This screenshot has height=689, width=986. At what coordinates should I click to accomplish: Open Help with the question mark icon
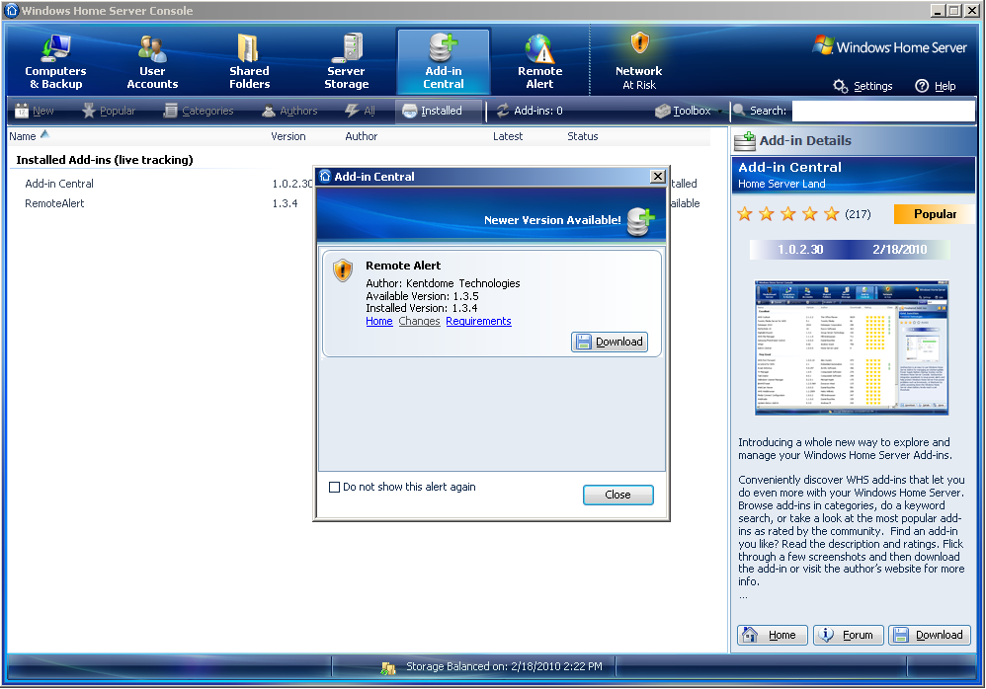(x=935, y=86)
